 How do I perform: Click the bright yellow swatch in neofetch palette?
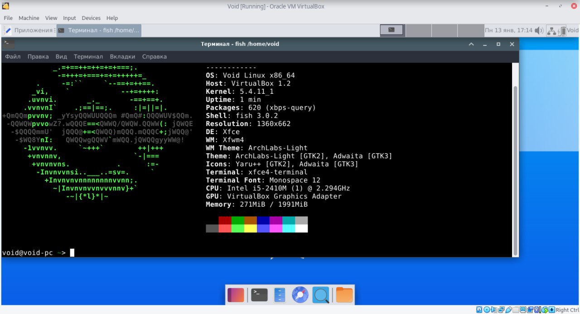pos(250,228)
